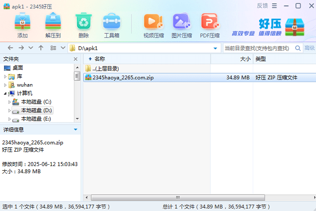The image size is (316, 211).
Task: Open the navigation history dropdown chevron
Action: (31, 48)
